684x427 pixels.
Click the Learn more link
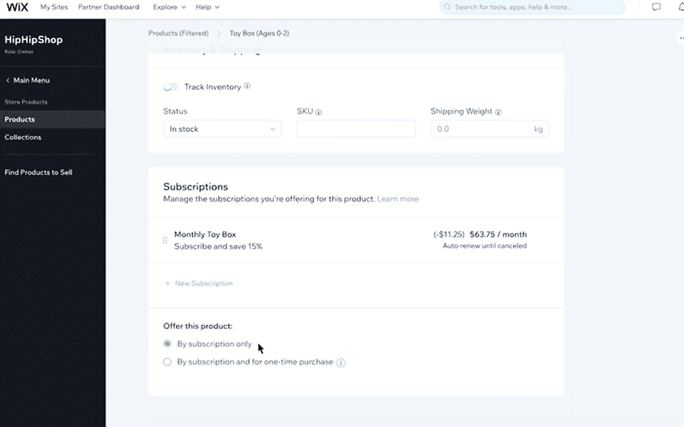point(398,199)
